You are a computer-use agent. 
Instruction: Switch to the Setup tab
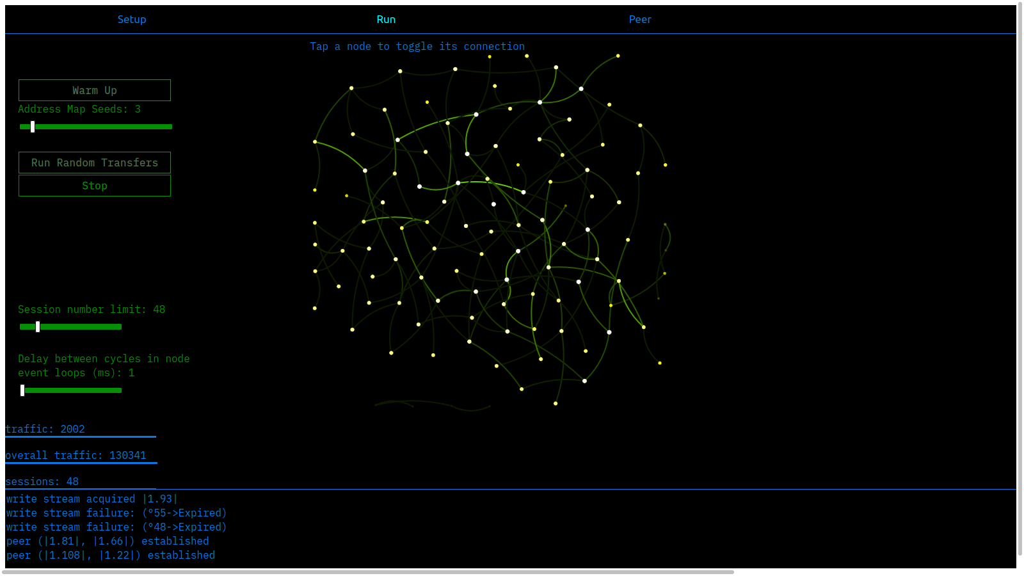click(132, 19)
